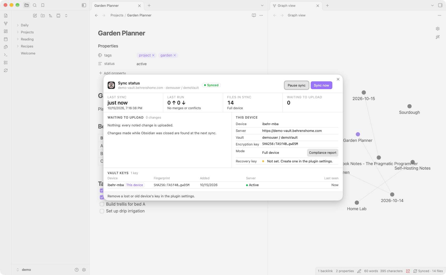Screen dimensions: 446x275
Task: Open the Welcome note in explorer
Action: coord(28,53)
